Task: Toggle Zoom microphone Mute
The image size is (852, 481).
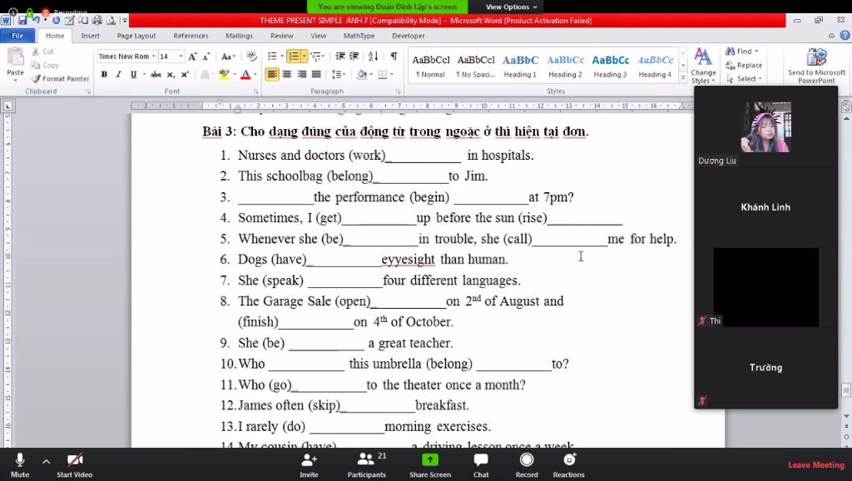Action: click(x=20, y=465)
